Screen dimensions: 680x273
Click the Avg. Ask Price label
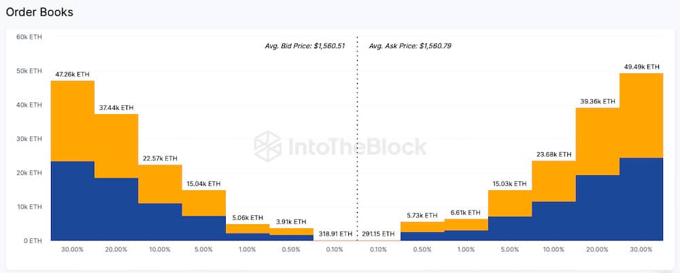[410, 46]
